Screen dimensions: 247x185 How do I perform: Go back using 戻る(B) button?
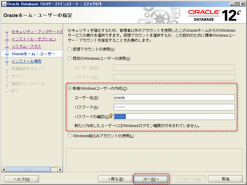(115, 179)
